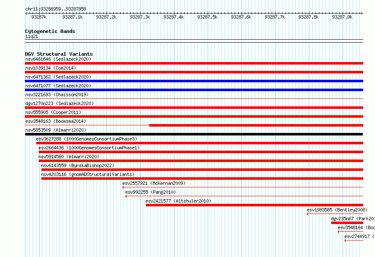Click the short red bar under dgv235n67
Image resolution: width=375 pixels, height=257 pixels.
tap(347, 223)
